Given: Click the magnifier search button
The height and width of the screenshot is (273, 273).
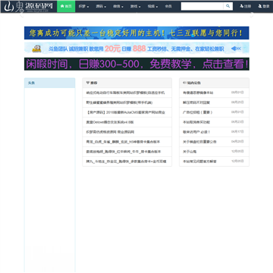Looking at the screenshot, I should (228, 6).
